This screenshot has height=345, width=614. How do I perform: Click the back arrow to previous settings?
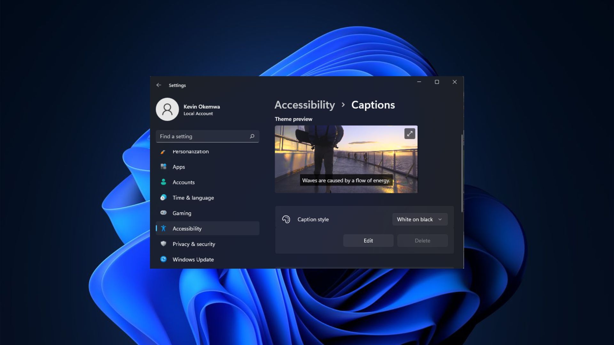159,85
